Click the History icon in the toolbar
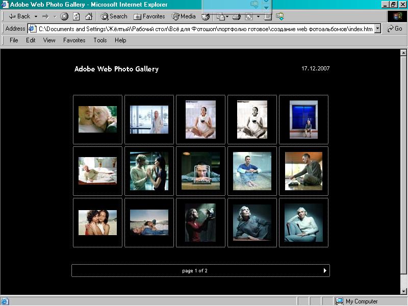Image resolution: width=408 pixels, height=306 pixels. point(206,17)
